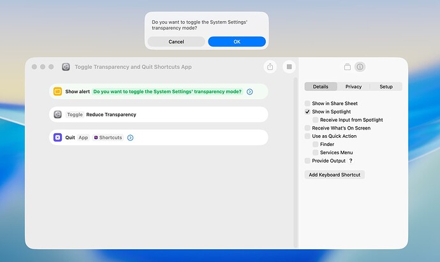The height and width of the screenshot is (262, 440).
Task: Expand the Show alert action options arrow
Action: [249, 92]
